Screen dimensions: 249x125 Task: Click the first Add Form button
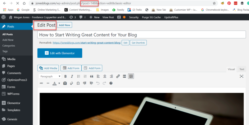(71, 68)
